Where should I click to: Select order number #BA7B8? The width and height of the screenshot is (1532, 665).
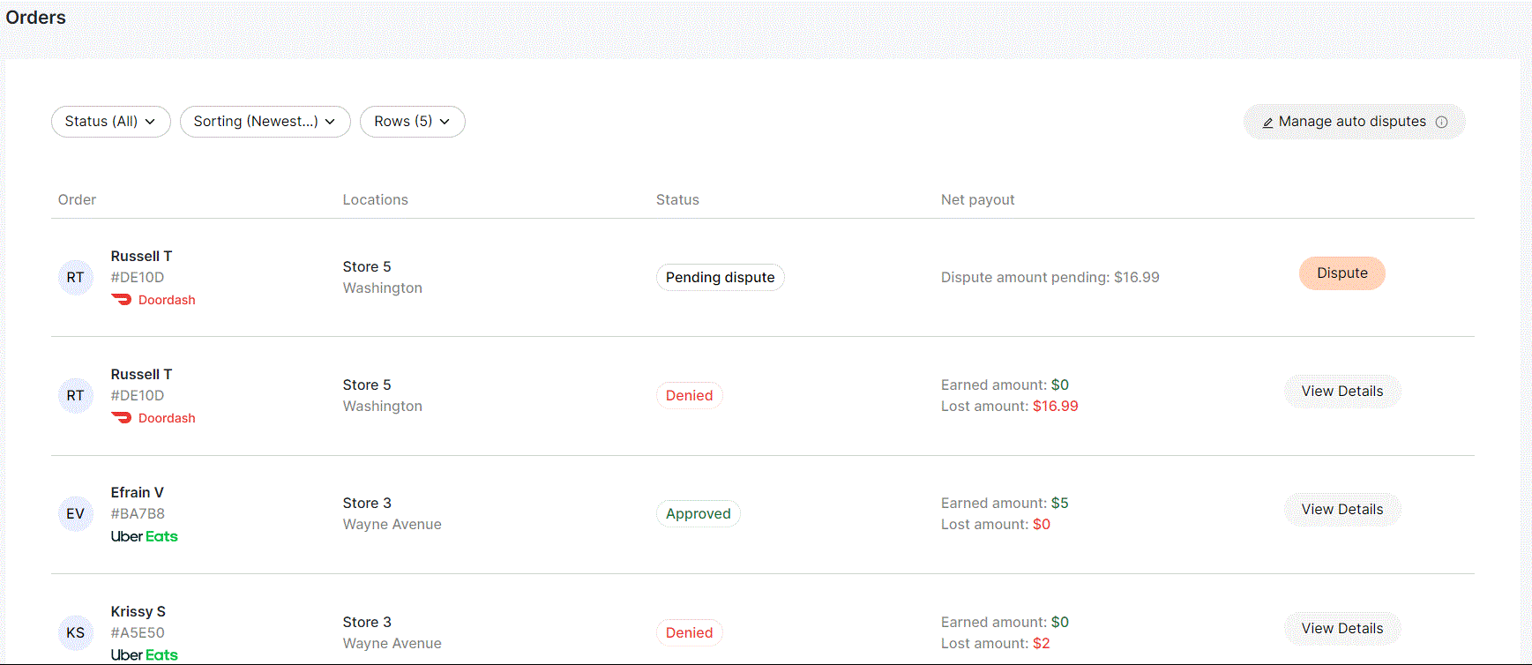click(138, 514)
